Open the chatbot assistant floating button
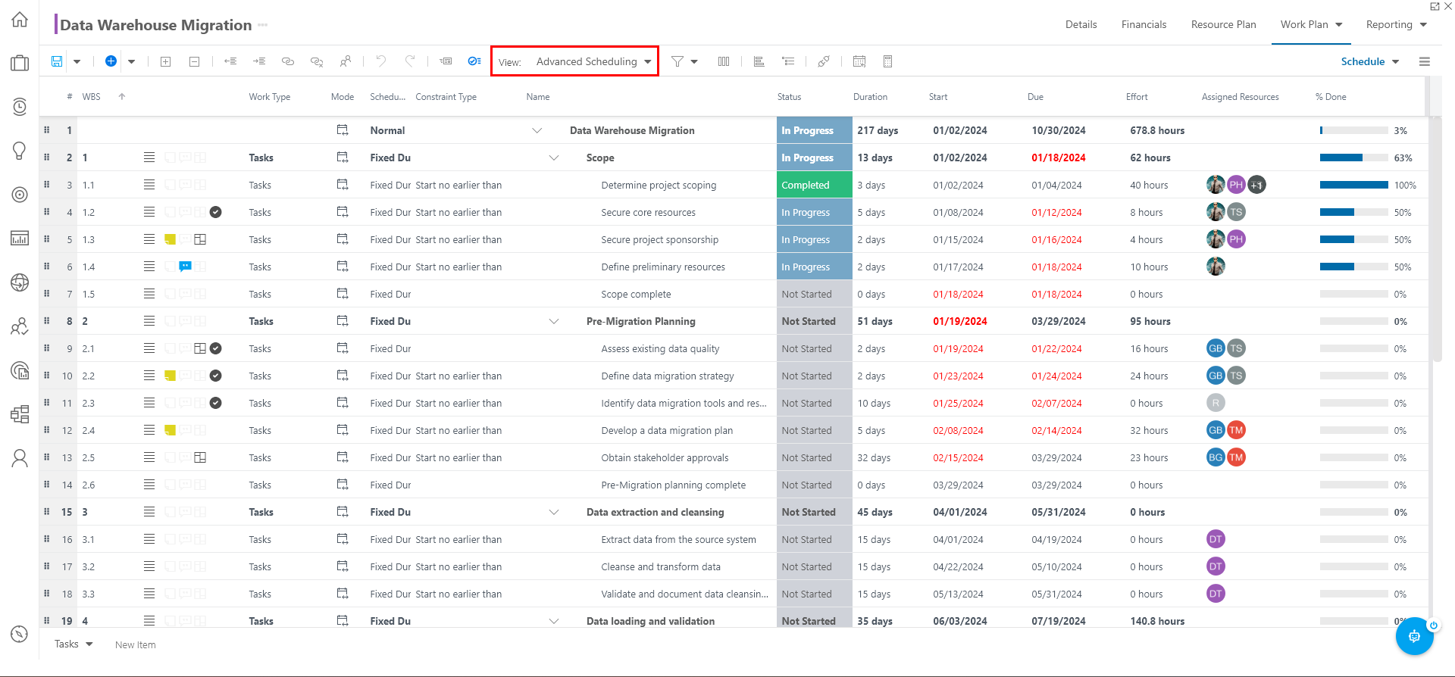This screenshot has height=677, width=1455. (x=1414, y=636)
